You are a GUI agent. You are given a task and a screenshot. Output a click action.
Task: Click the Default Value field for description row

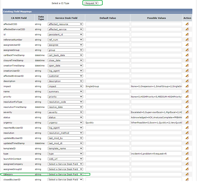[x=107, y=81]
